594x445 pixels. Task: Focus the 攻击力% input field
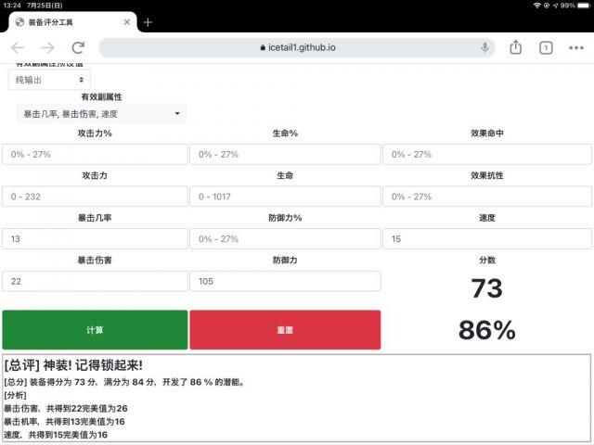95,155
